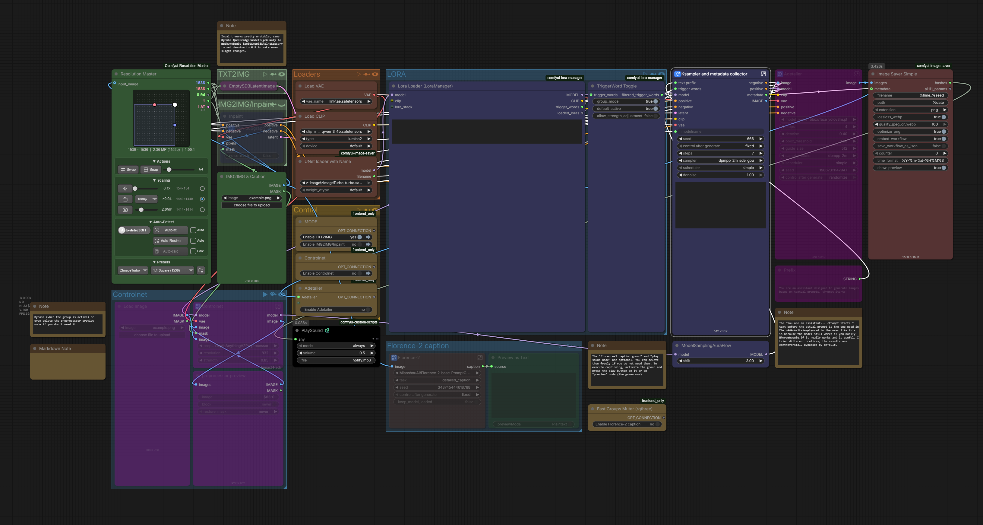The width and height of the screenshot is (983, 525).
Task: Click the bypass icon on TXT2IMG group header
Action: [273, 74]
